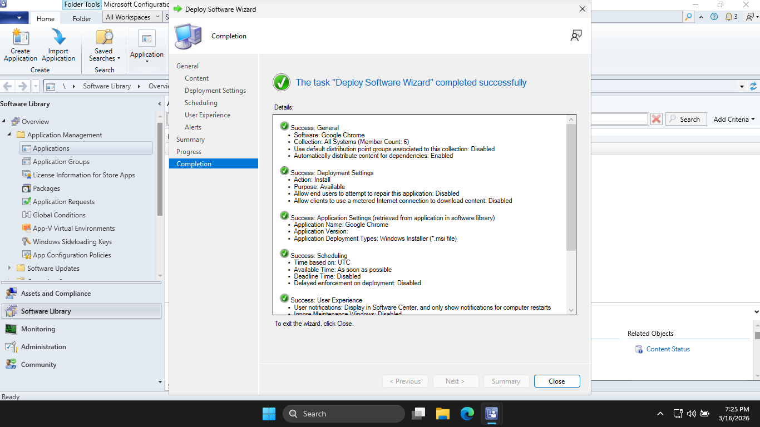
Task: Open App-V Virtual Environments node
Action: [73, 229]
